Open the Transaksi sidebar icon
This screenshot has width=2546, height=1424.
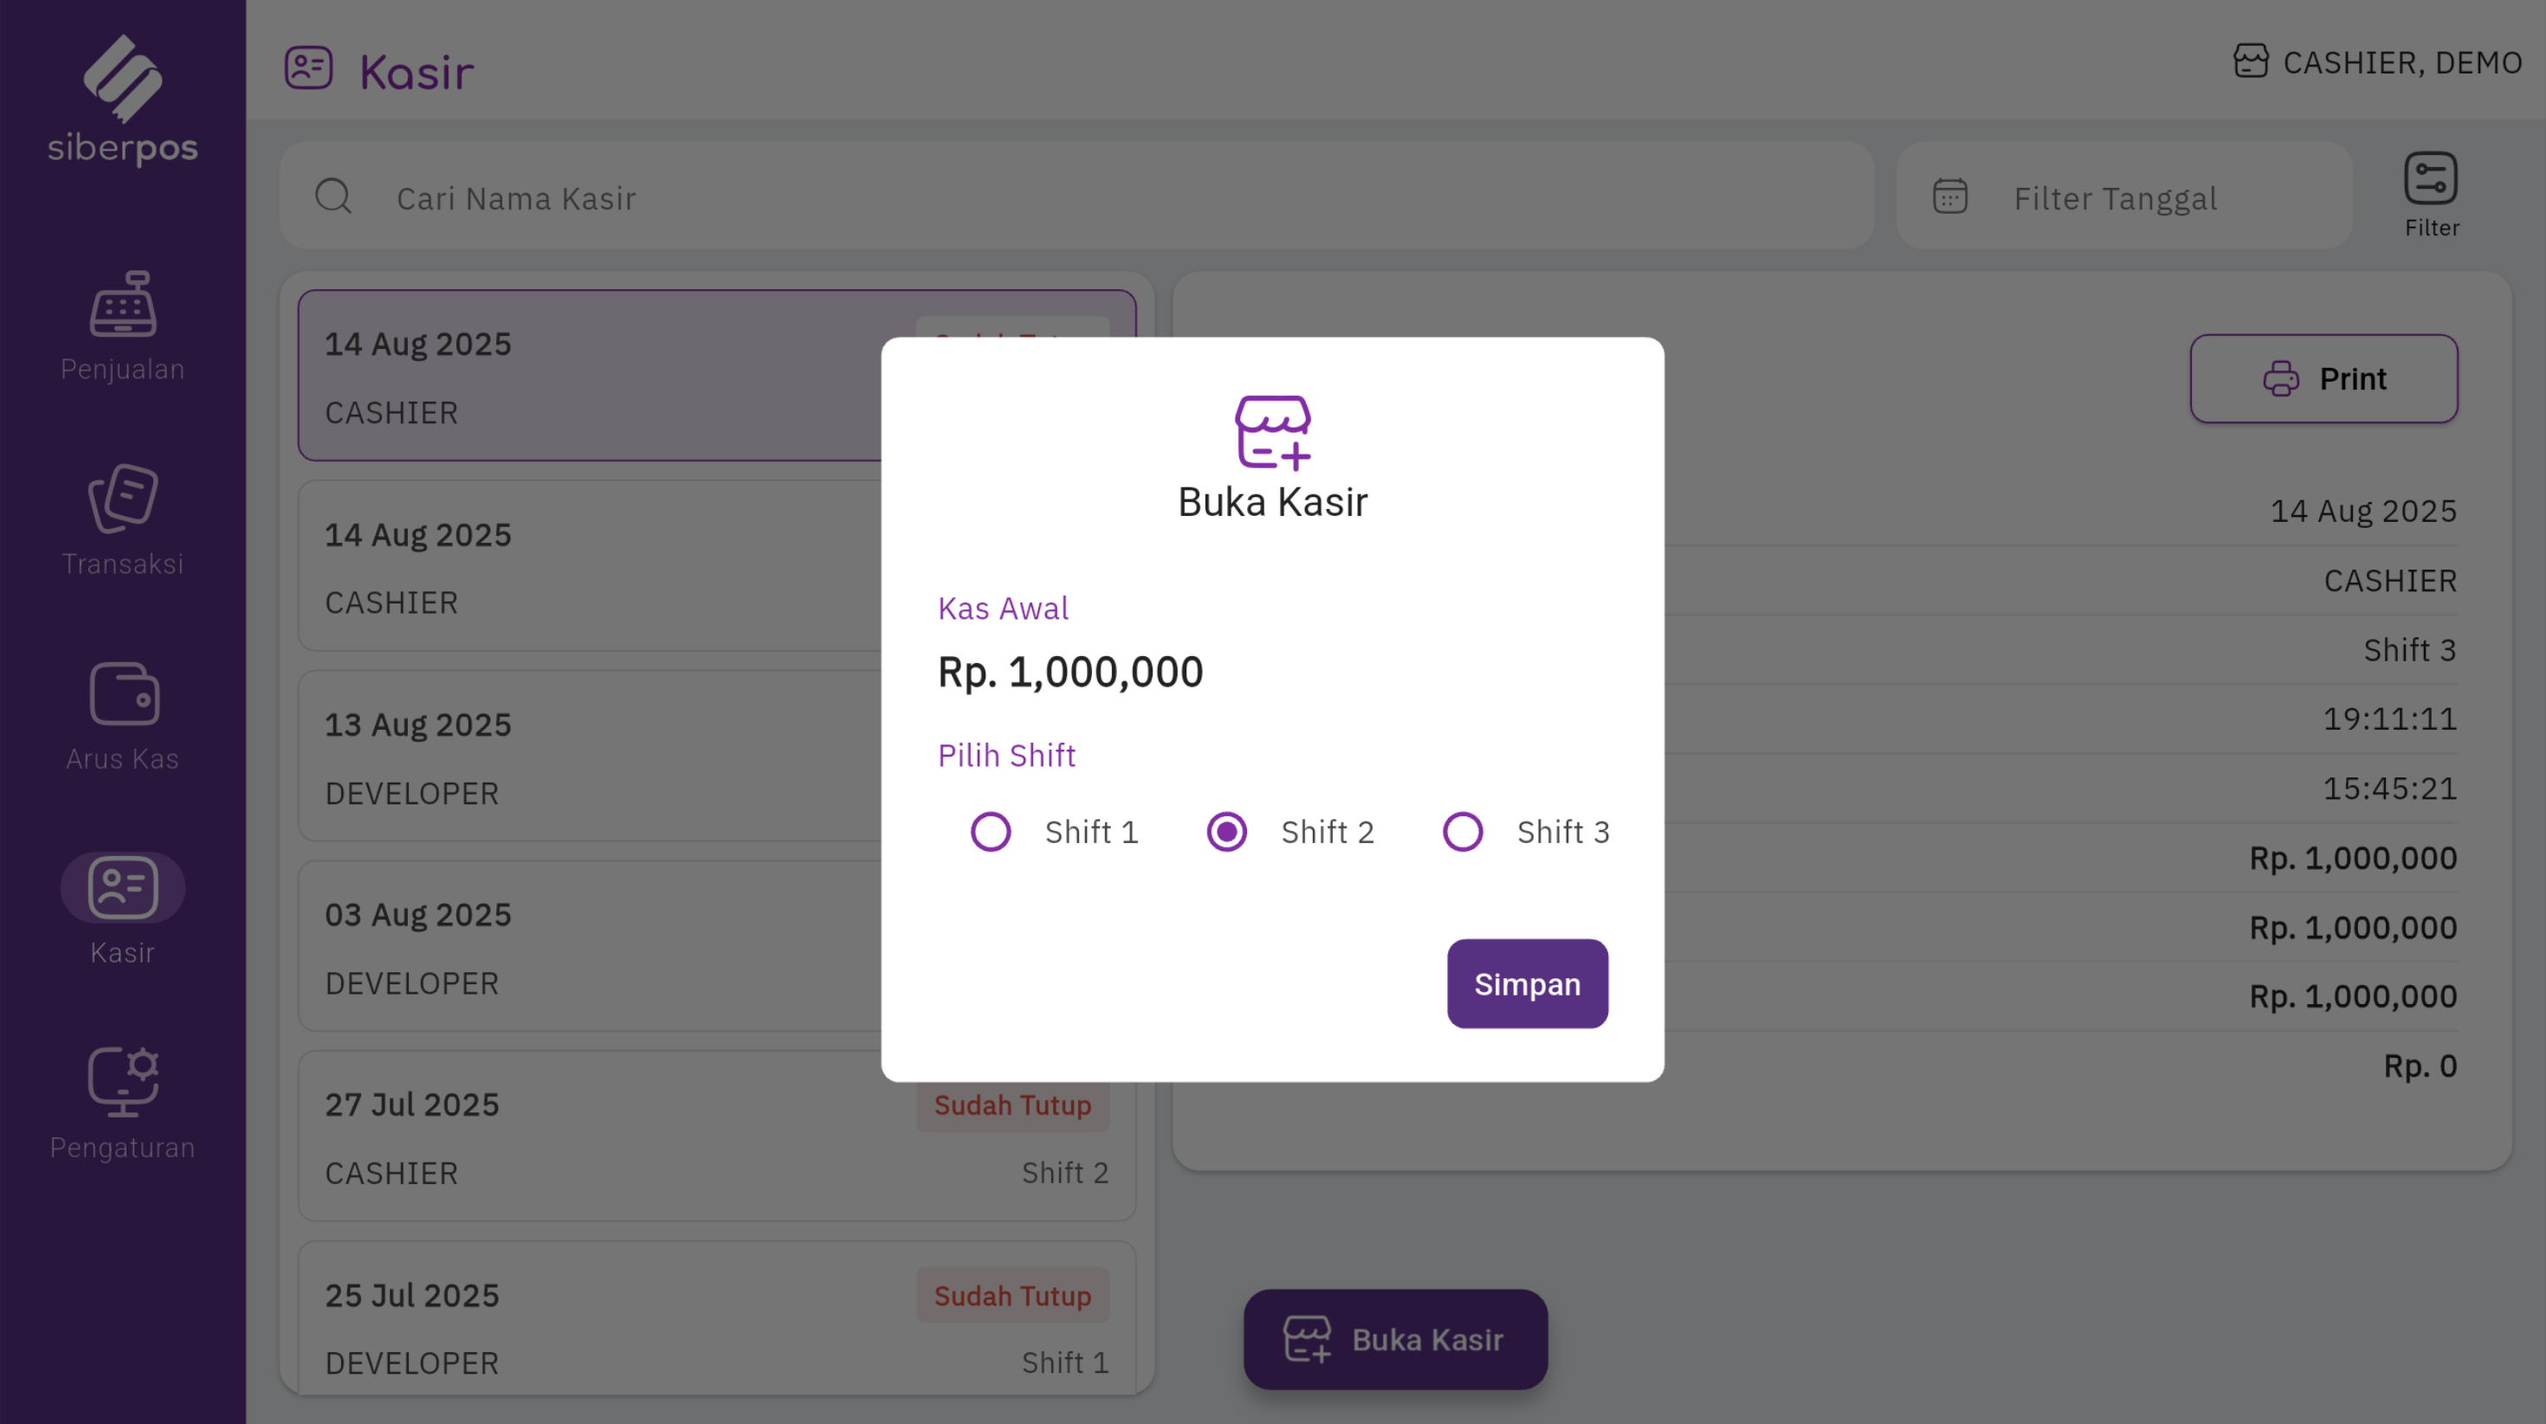pos(123,498)
